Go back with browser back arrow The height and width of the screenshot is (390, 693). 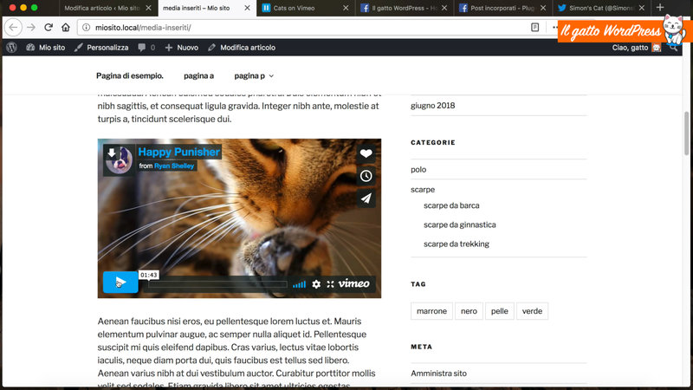[x=13, y=28]
